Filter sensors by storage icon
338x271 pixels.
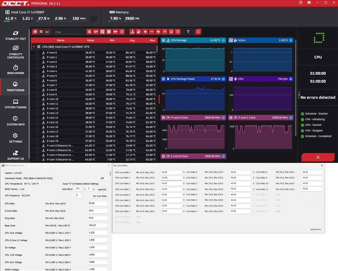(109, 32)
